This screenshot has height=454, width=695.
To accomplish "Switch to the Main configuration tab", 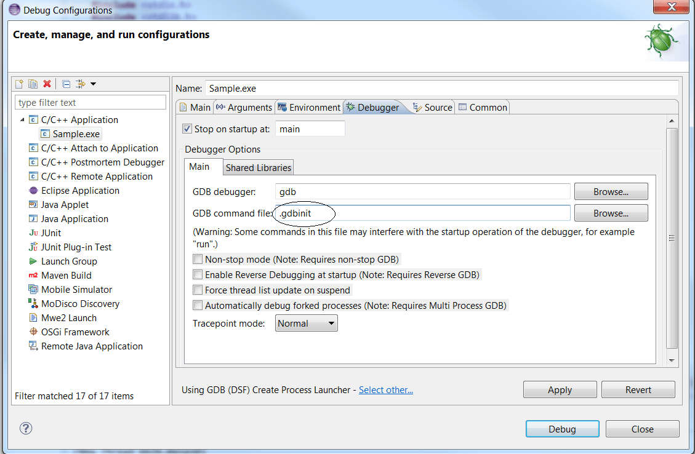I will (x=195, y=107).
